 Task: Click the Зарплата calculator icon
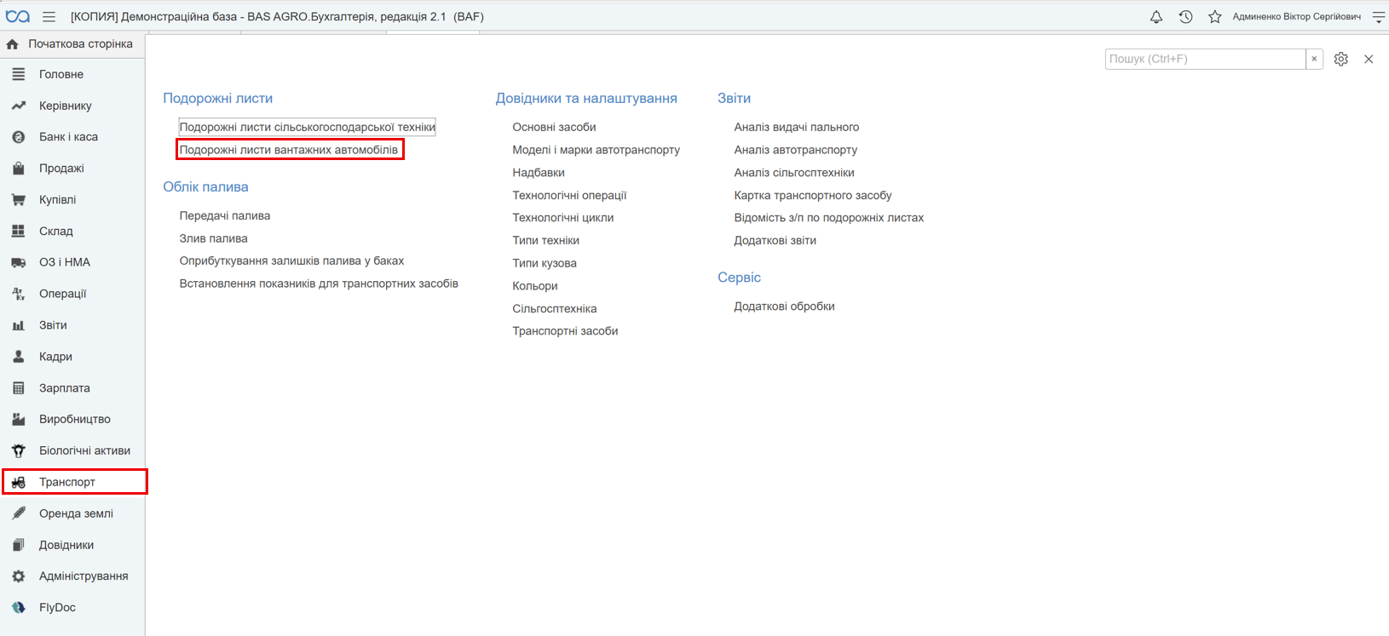click(18, 388)
